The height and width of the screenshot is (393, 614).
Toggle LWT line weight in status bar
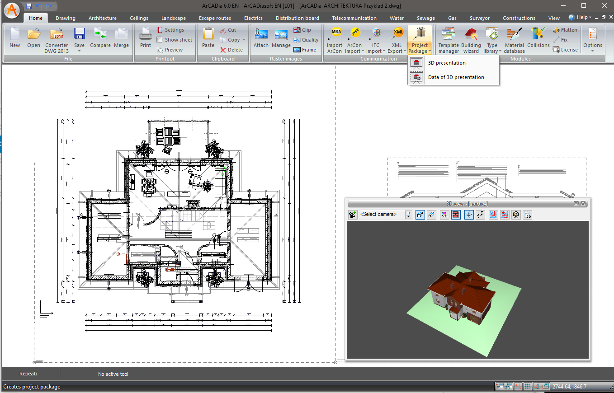point(546,387)
